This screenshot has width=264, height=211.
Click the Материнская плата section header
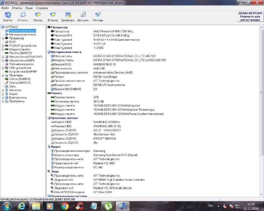66,52
